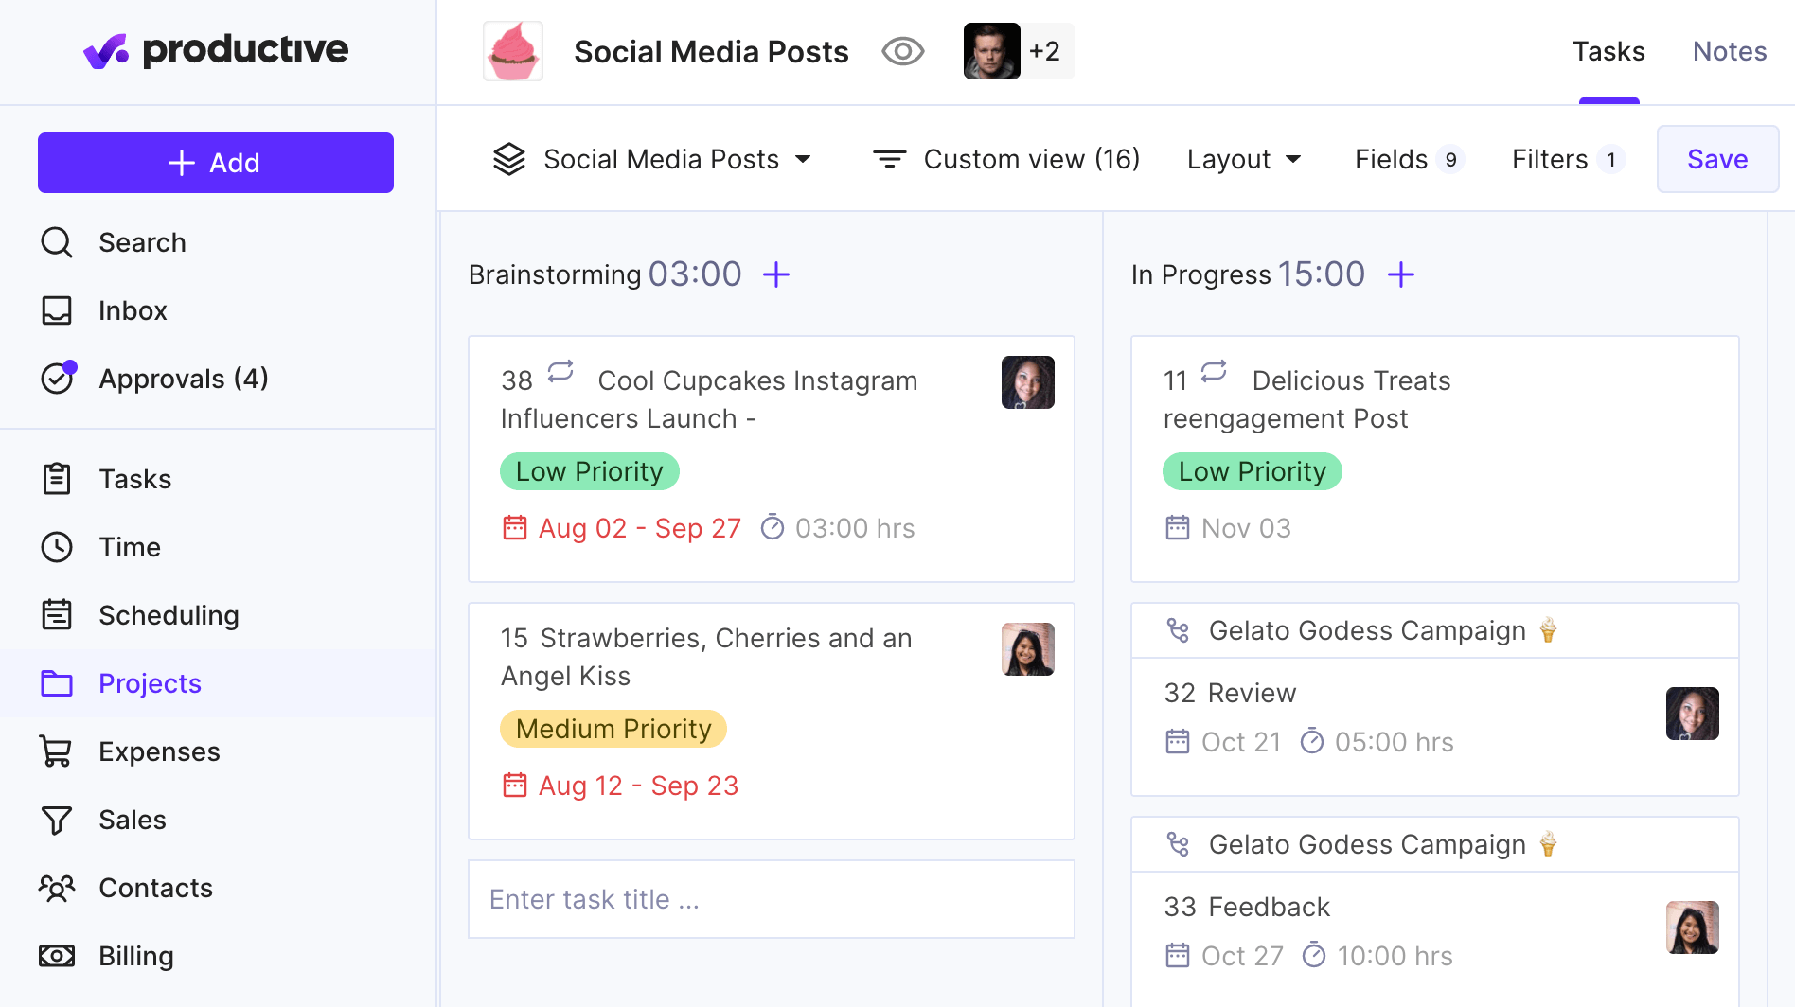Open Scheduling calendar icon in sidebar
This screenshot has width=1795, height=1007.
click(x=57, y=615)
